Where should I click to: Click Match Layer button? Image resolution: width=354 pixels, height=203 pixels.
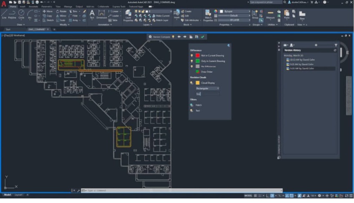160,20
